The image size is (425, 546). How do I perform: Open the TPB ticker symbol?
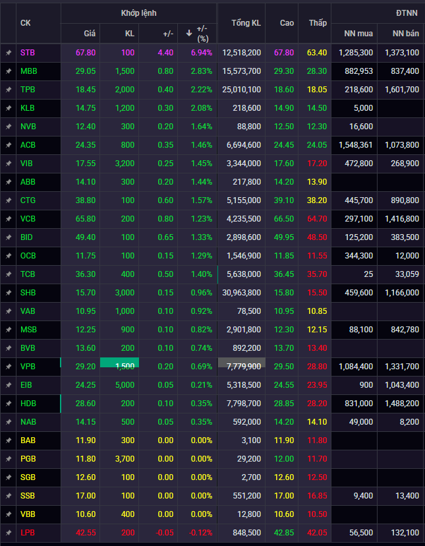28,89
